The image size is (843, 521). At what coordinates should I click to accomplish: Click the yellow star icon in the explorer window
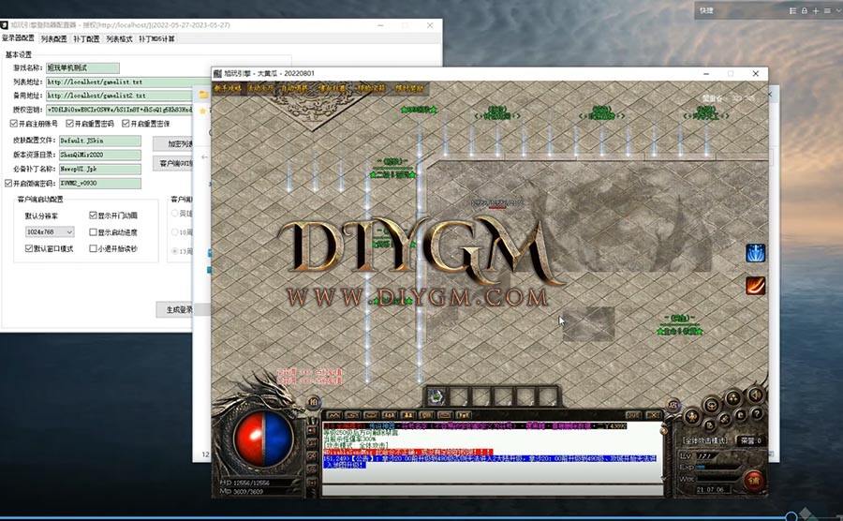(202, 111)
